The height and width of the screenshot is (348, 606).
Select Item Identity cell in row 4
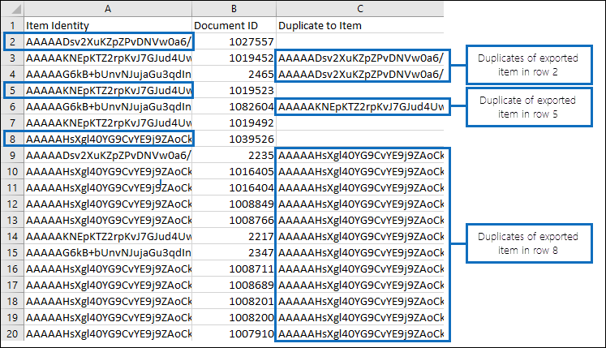(x=108, y=75)
